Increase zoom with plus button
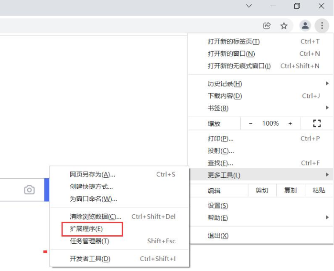 pyautogui.click(x=290, y=123)
